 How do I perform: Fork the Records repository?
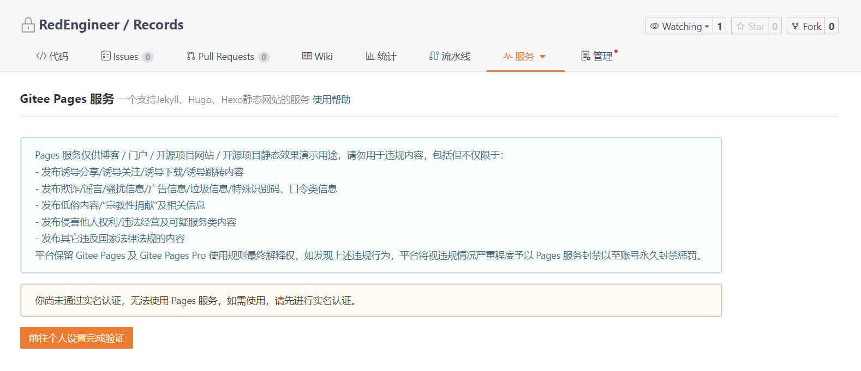pos(805,26)
